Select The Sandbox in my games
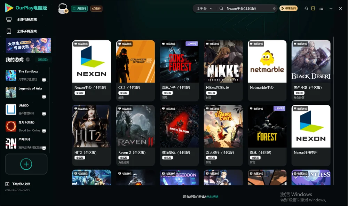348x206 pixels. pyautogui.click(x=25, y=76)
